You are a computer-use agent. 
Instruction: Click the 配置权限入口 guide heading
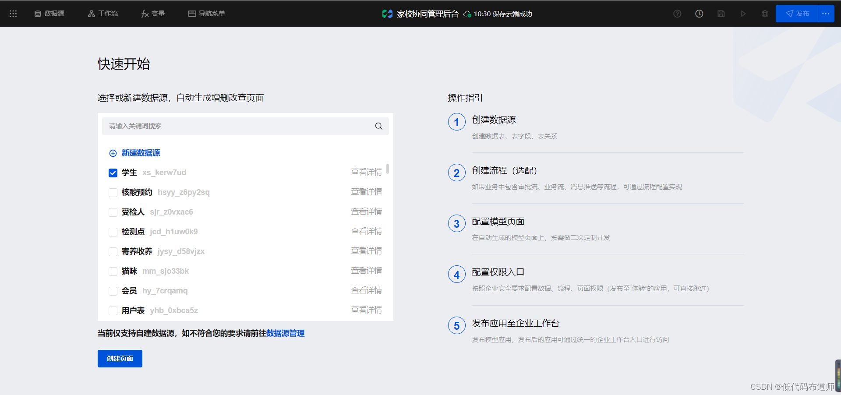click(498, 272)
